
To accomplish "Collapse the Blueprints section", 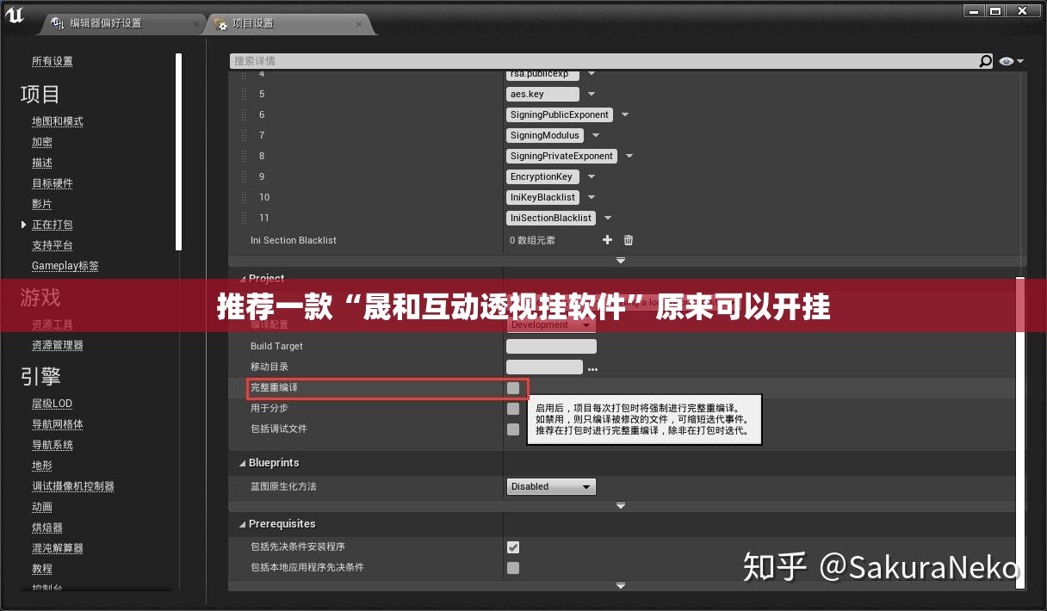I will coord(241,463).
